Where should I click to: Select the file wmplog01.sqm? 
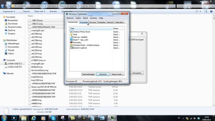[36, 31]
